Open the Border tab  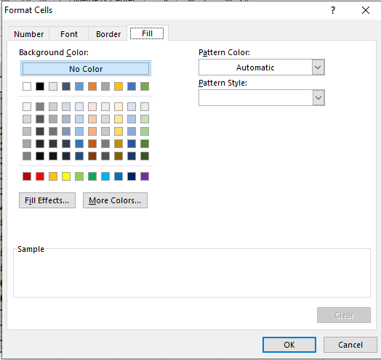click(x=108, y=34)
